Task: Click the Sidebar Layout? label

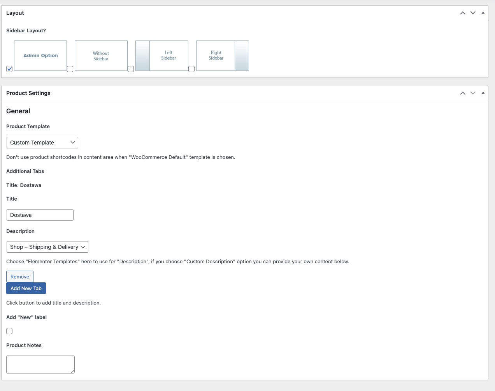Action: coord(26,30)
